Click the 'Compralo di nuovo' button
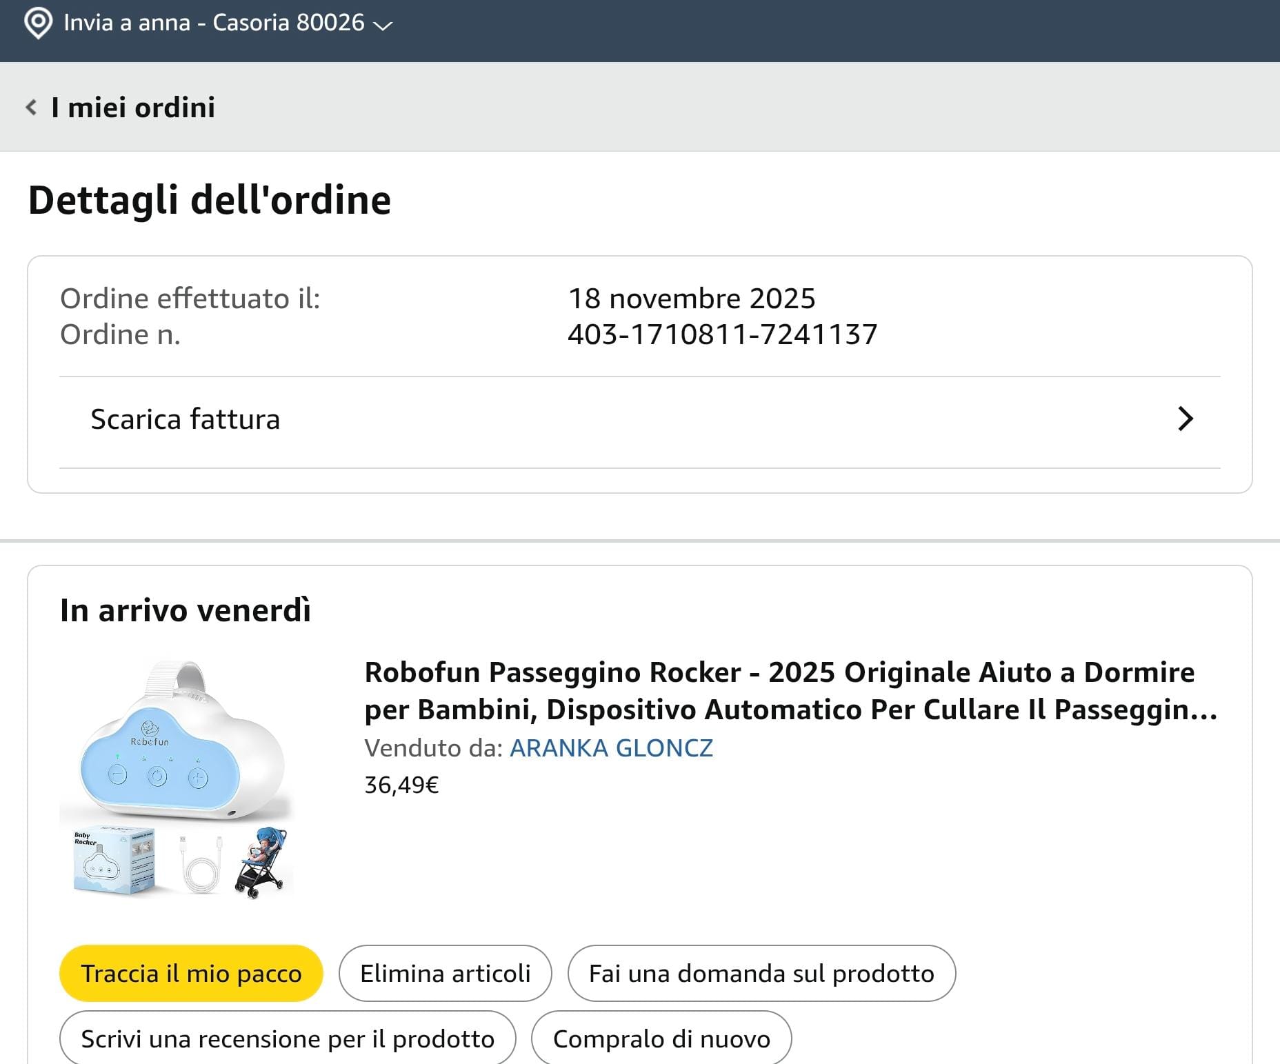 click(x=661, y=1038)
